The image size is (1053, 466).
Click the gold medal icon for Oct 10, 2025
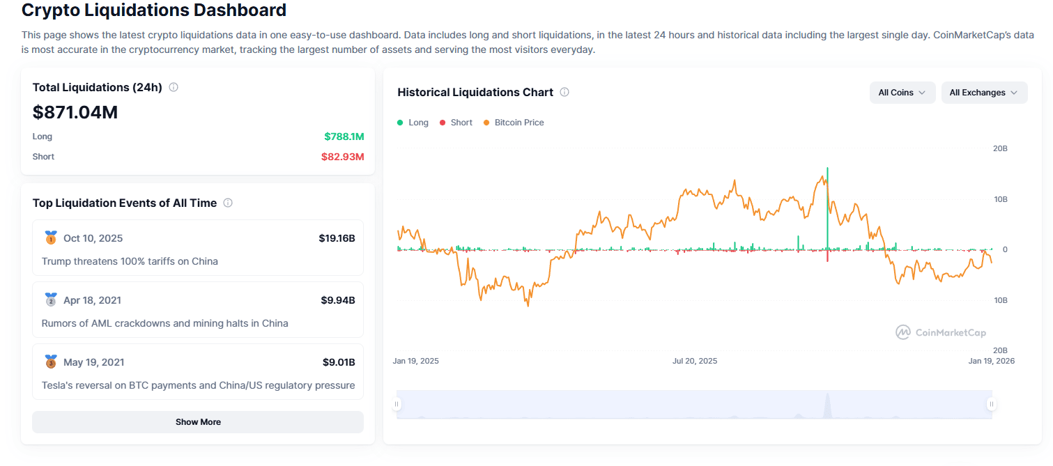pyautogui.click(x=50, y=238)
